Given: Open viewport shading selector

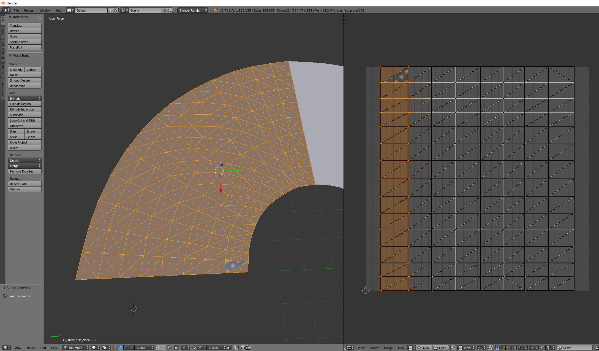Looking at the screenshot, I should pos(95,347).
